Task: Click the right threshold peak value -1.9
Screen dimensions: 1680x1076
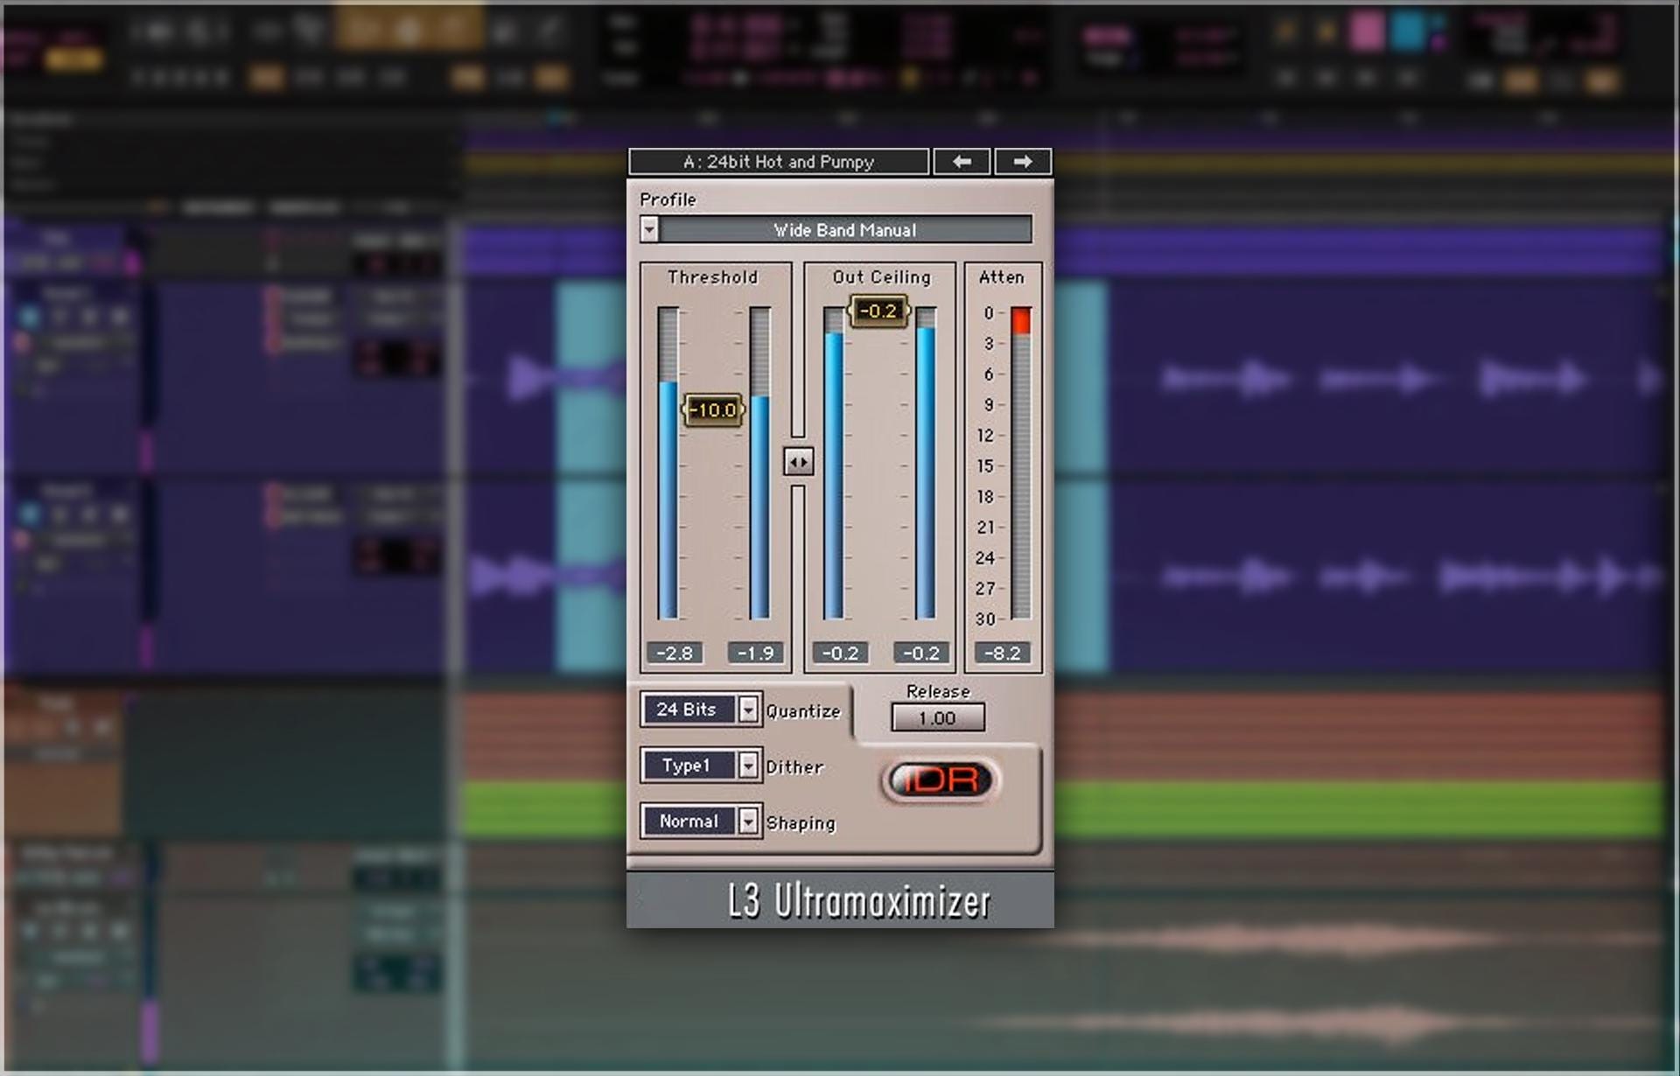Action: [x=755, y=653]
